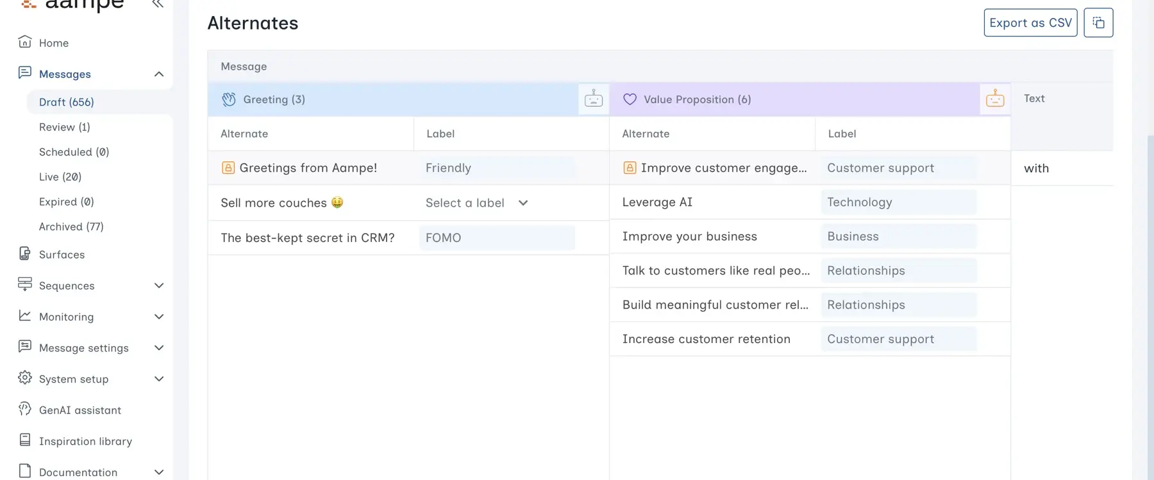
Task: Click the System setup gear icon
Action: point(25,378)
